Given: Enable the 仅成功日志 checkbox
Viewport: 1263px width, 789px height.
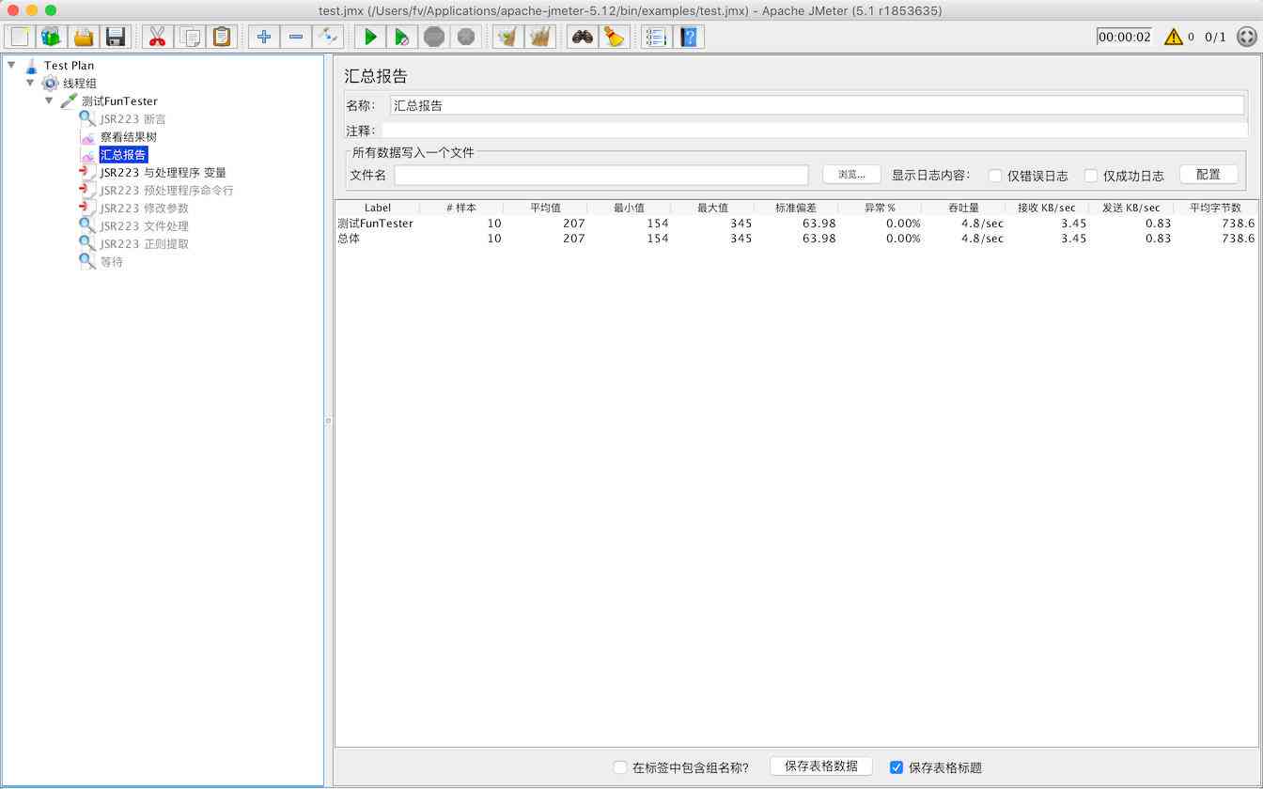Looking at the screenshot, I should coord(1091,176).
